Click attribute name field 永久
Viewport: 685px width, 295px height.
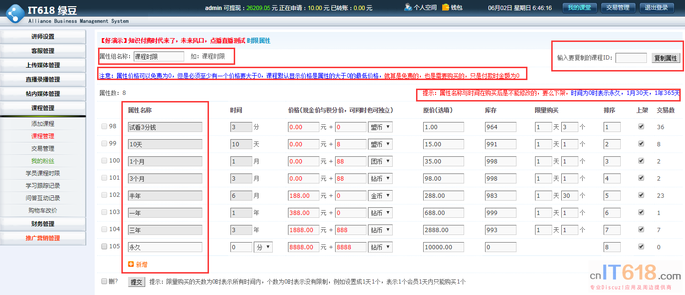[165, 247]
